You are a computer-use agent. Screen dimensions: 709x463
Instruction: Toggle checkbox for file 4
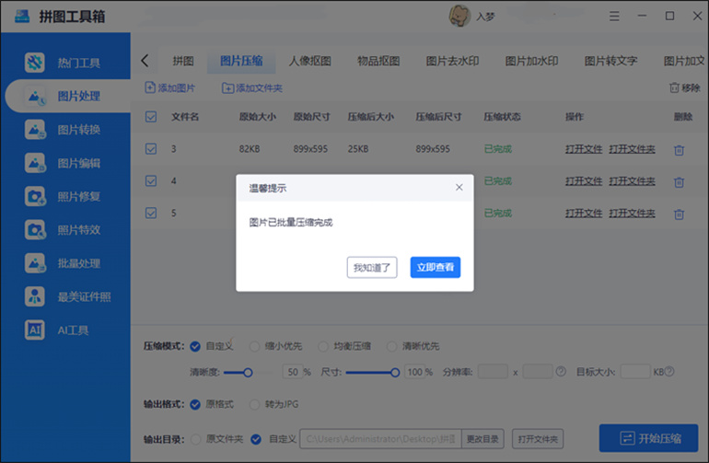point(151,180)
